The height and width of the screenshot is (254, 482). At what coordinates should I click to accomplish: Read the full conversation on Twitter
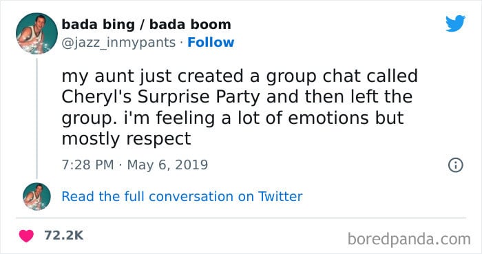(x=182, y=196)
